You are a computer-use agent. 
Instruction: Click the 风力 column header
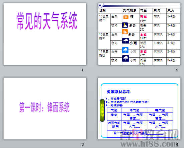pos(173,11)
